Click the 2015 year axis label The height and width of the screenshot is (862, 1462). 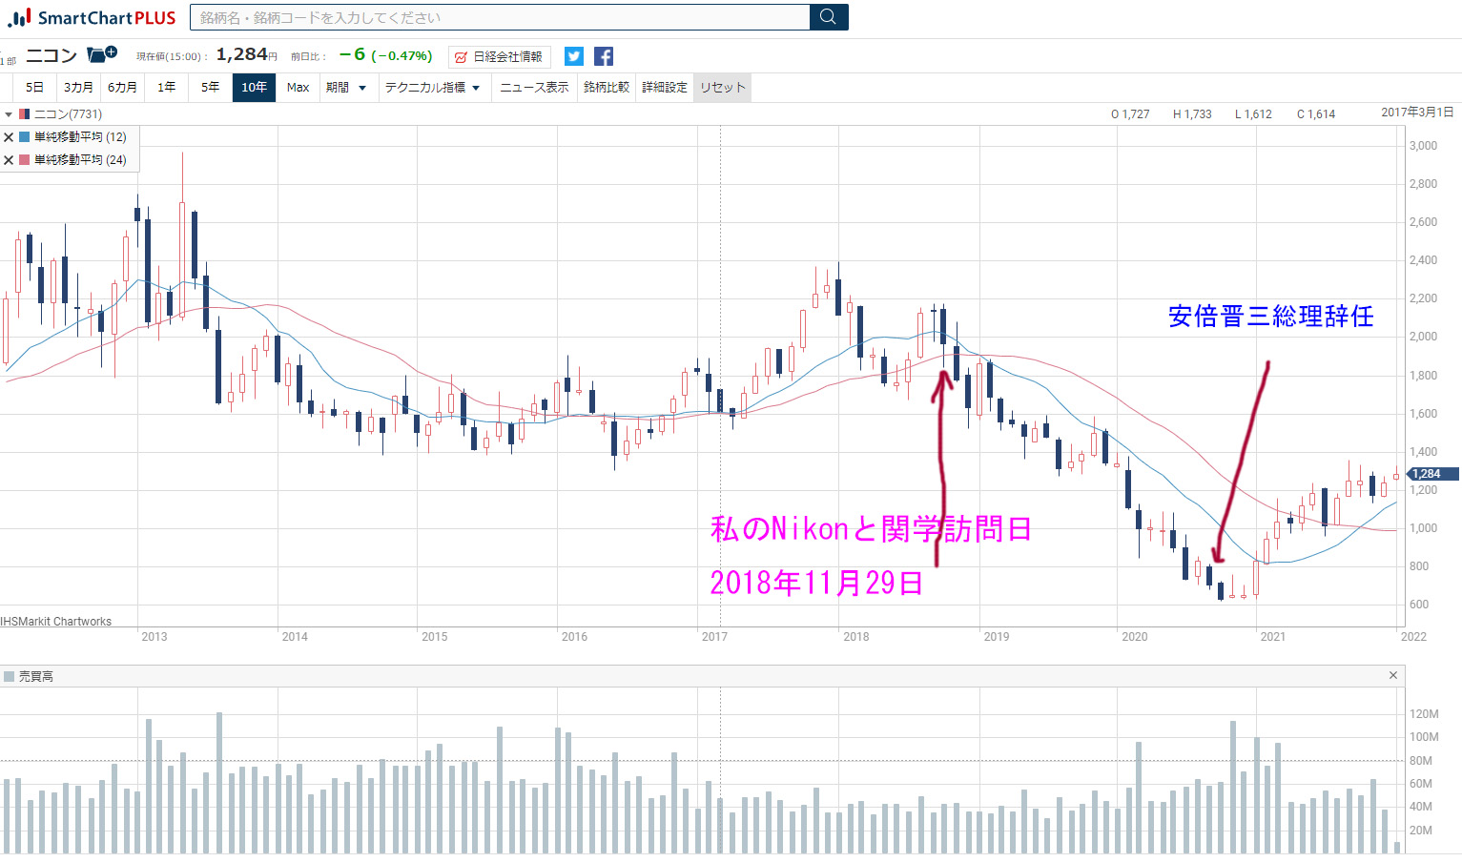(435, 637)
